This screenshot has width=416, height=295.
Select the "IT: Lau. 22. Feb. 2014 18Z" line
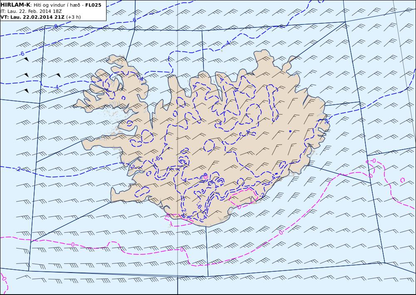pos(31,11)
